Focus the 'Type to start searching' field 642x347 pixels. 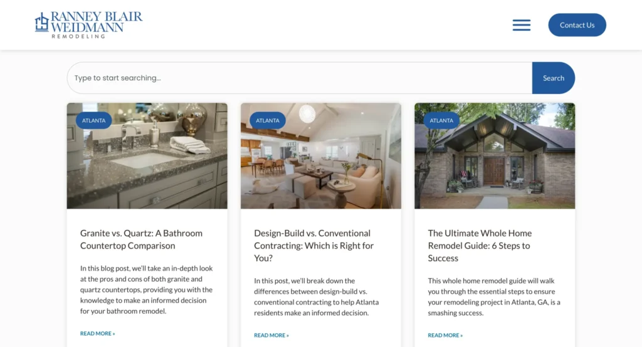[299, 78]
